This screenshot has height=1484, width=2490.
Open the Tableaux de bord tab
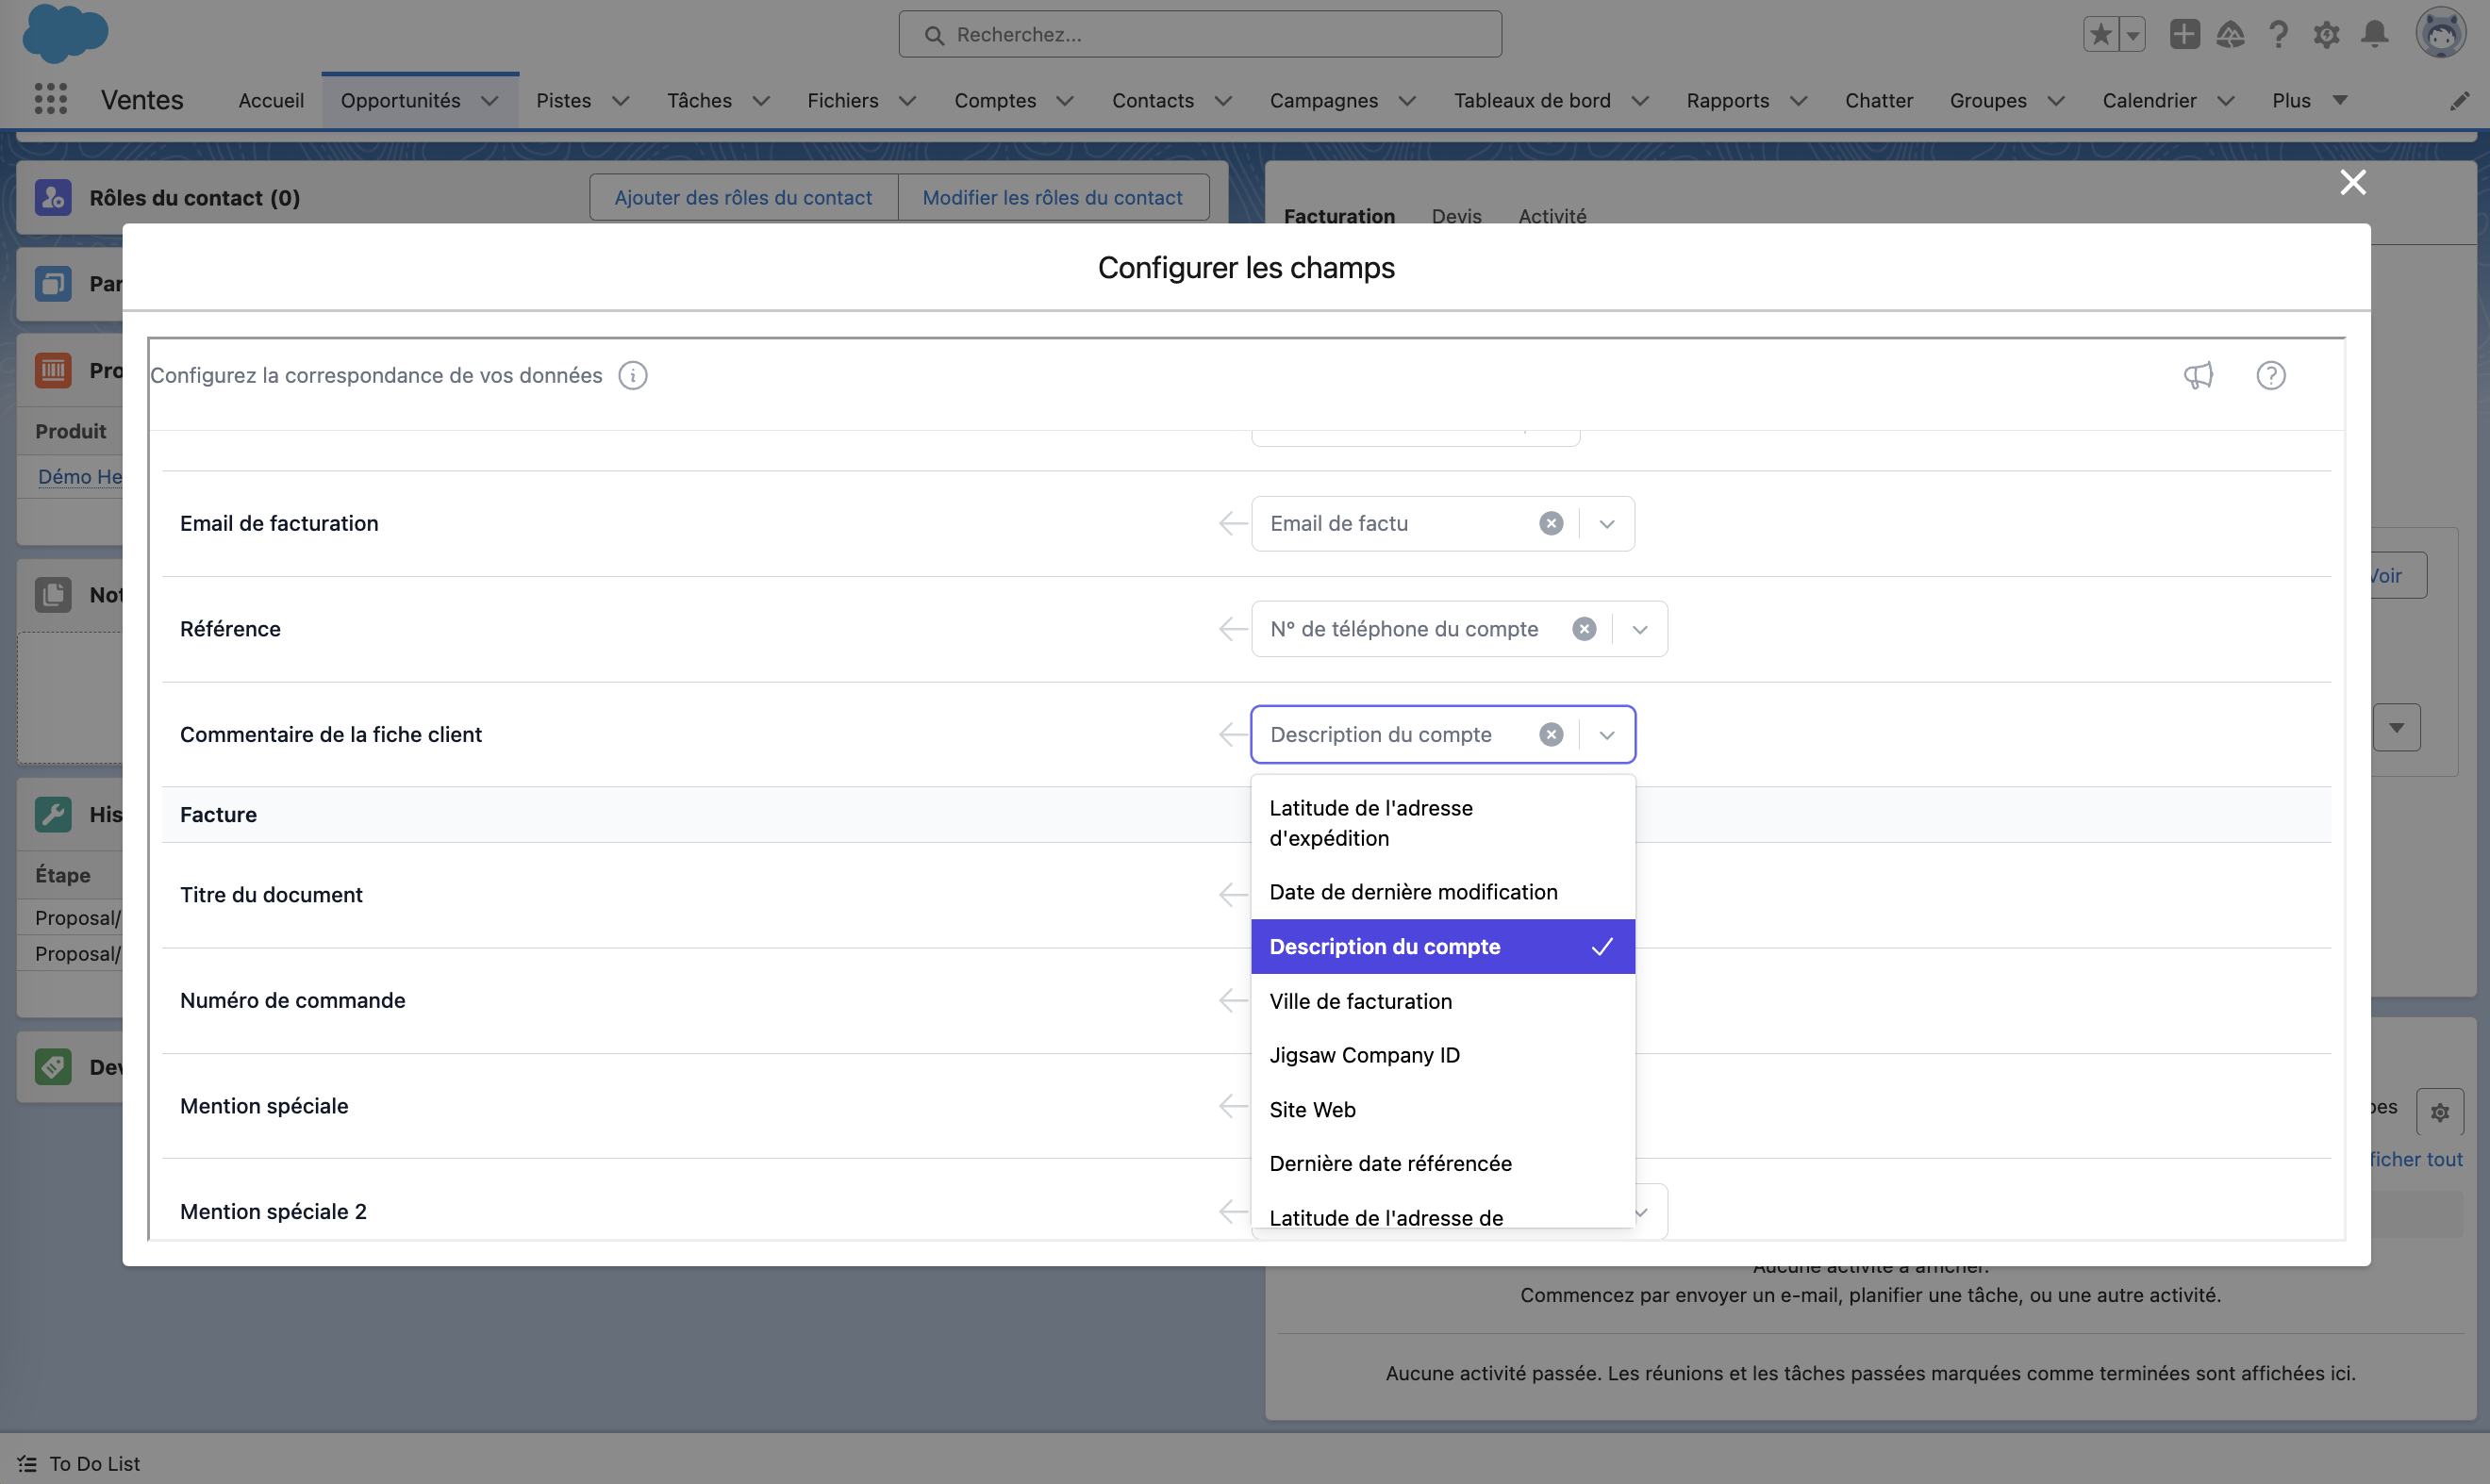[1532, 100]
